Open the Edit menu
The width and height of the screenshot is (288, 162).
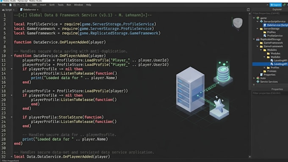pos(34,5)
